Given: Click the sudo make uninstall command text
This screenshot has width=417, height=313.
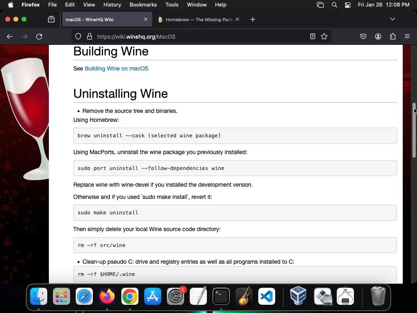Looking at the screenshot, I should 108,213.
